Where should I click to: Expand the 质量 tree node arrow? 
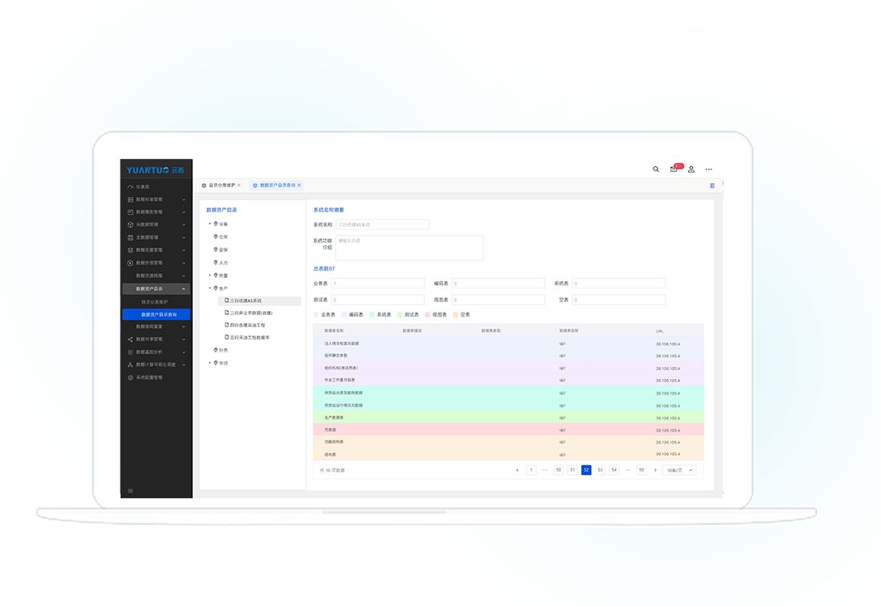(x=210, y=275)
